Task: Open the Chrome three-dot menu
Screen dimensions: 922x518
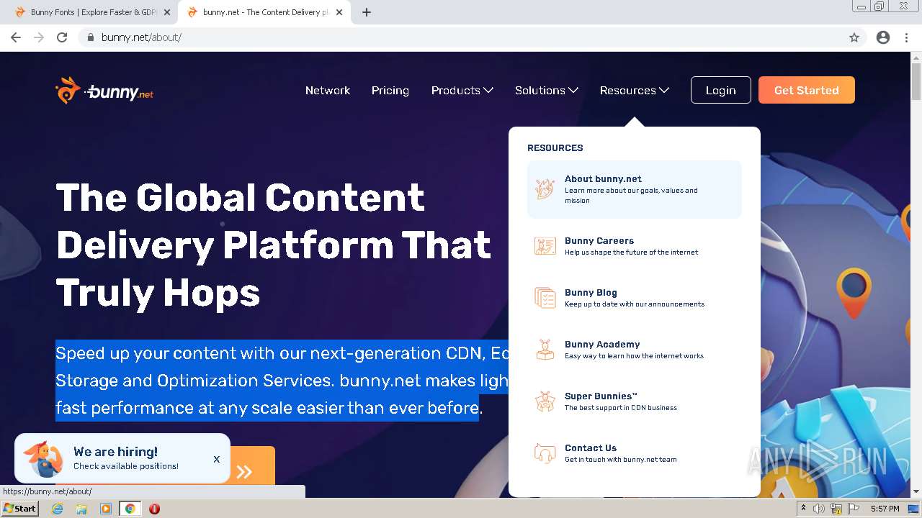Action: point(906,37)
